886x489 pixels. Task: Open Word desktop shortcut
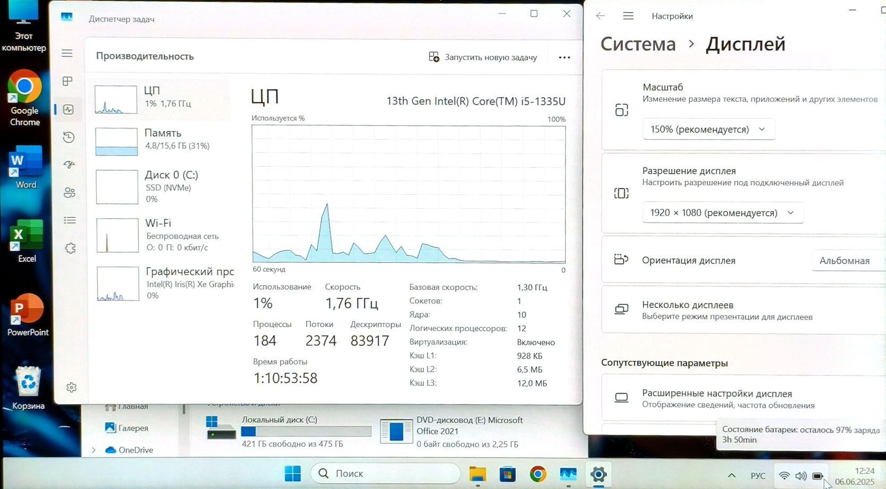click(x=26, y=167)
